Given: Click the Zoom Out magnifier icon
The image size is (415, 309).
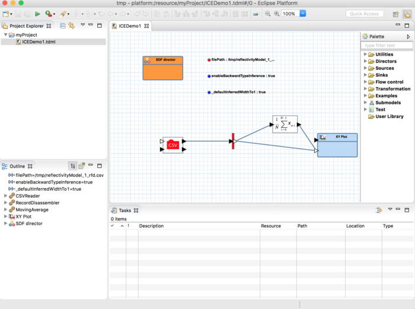Looking at the screenshot, I should 267,14.
